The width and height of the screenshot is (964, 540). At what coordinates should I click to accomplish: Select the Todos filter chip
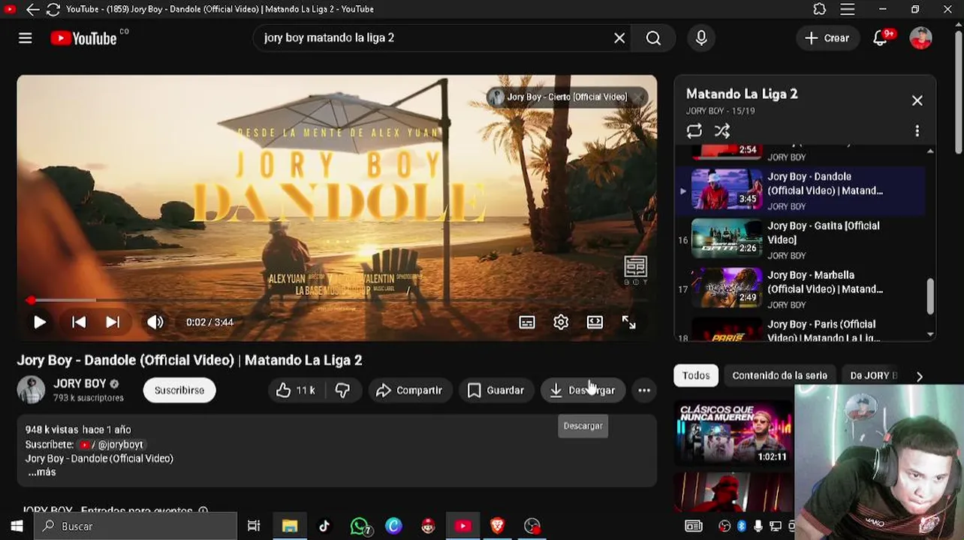[x=696, y=376]
